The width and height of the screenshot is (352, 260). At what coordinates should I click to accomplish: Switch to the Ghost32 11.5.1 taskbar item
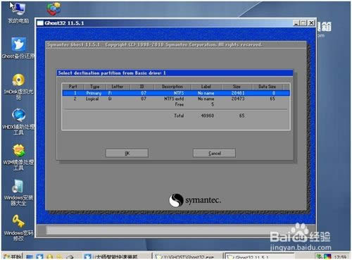click(x=259, y=256)
